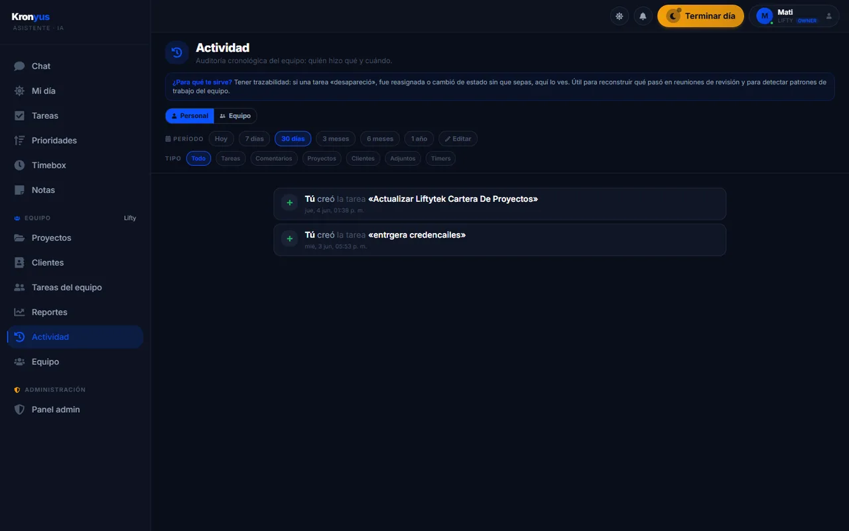Click the people icon beside Tareas del equipo

(x=19, y=287)
